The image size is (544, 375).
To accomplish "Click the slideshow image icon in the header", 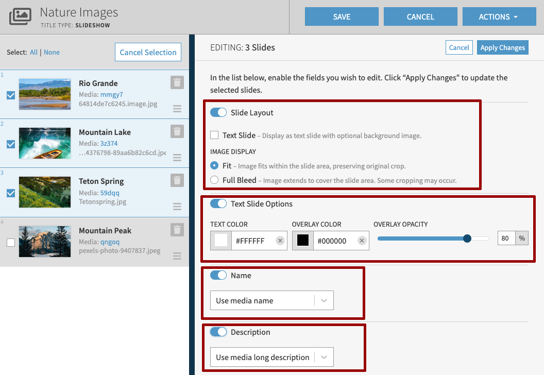I will coord(20,16).
